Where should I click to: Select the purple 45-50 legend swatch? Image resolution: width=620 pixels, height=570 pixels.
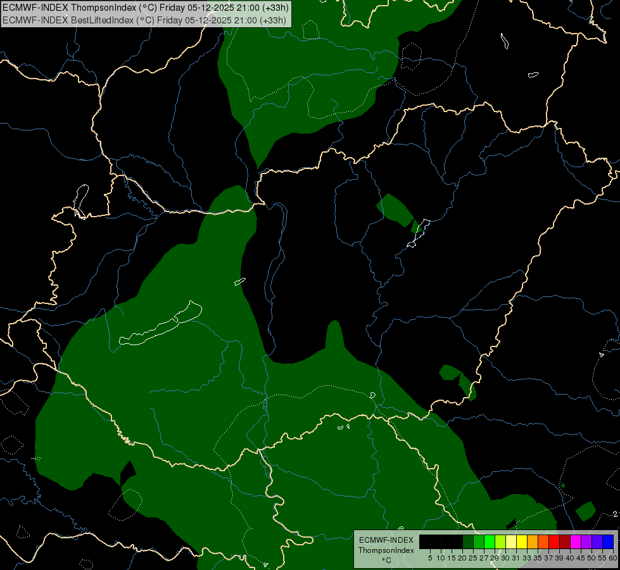pos(586,541)
